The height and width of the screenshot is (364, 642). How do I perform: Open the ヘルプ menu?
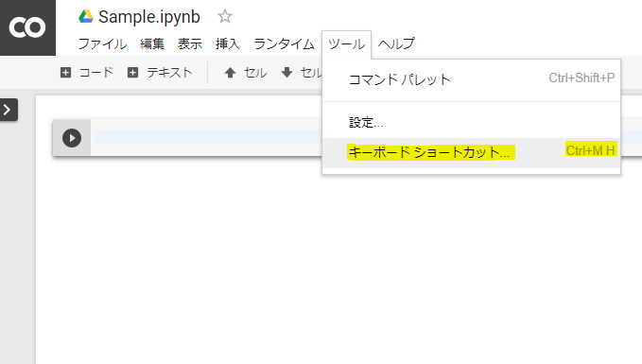pyautogui.click(x=396, y=43)
